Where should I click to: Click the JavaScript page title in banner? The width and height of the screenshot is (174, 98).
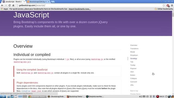[31, 15]
